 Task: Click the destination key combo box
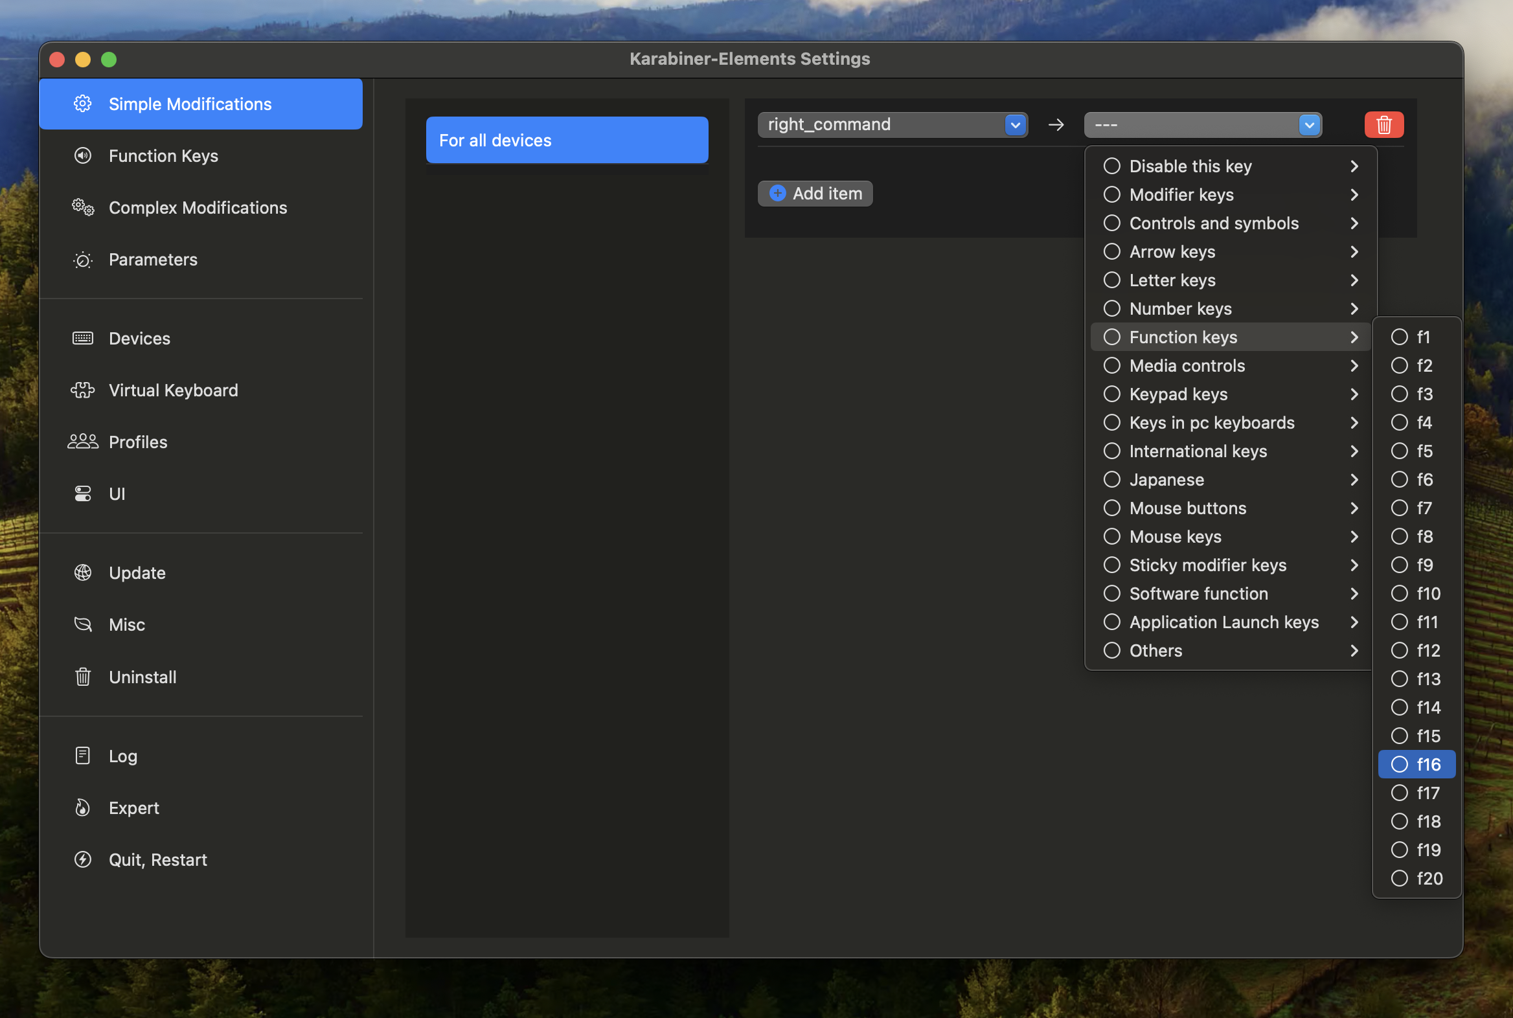(1202, 124)
